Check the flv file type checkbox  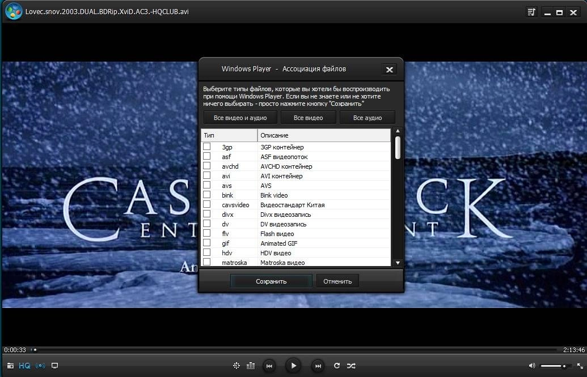tap(206, 233)
